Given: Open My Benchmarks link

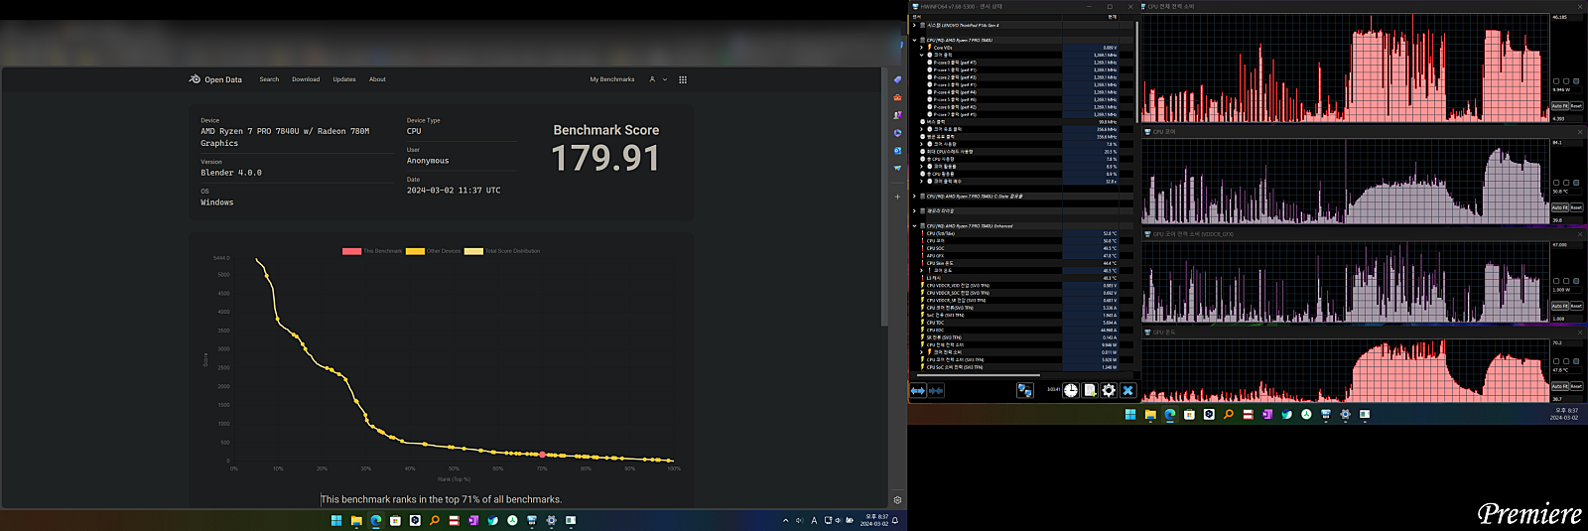Looking at the screenshot, I should (612, 79).
